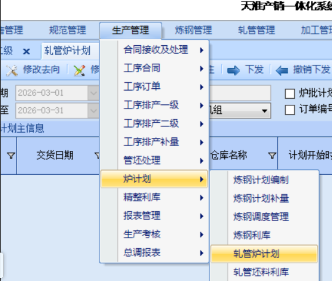Expand the 机组 combo box

pyautogui.click(x=264, y=111)
